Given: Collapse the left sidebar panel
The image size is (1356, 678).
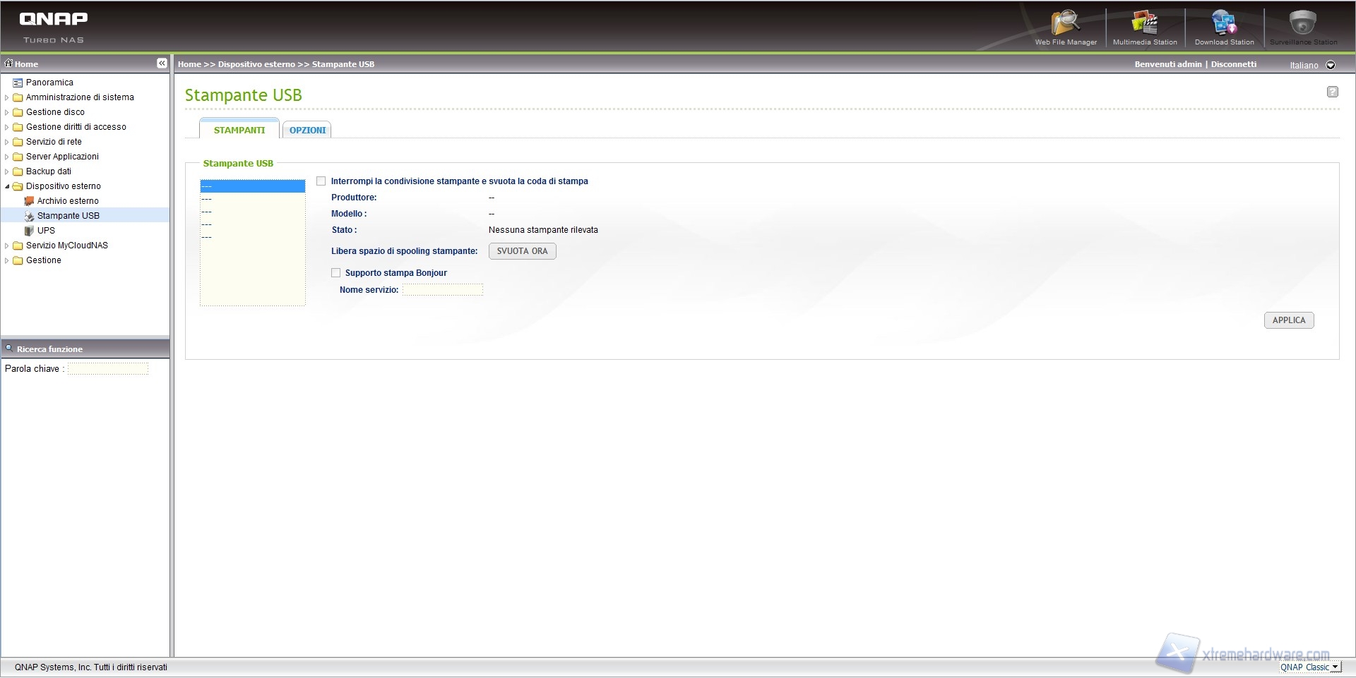Looking at the screenshot, I should tap(162, 63).
